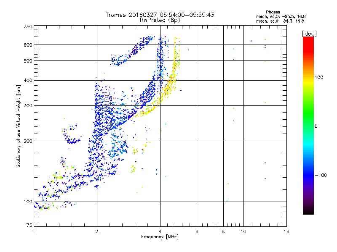Click the x-axis tick label '4'
This screenshot has width=337, height=252.
pyautogui.click(x=160, y=231)
